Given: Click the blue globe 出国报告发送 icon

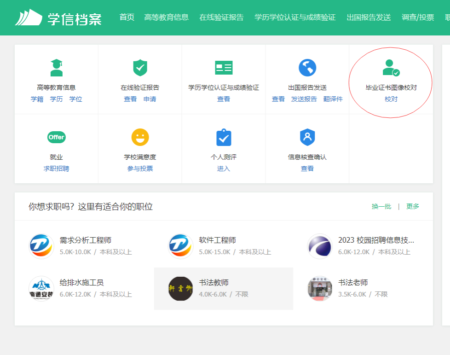Looking at the screenshot, I should pyautogui.click(x=307, y=68).
